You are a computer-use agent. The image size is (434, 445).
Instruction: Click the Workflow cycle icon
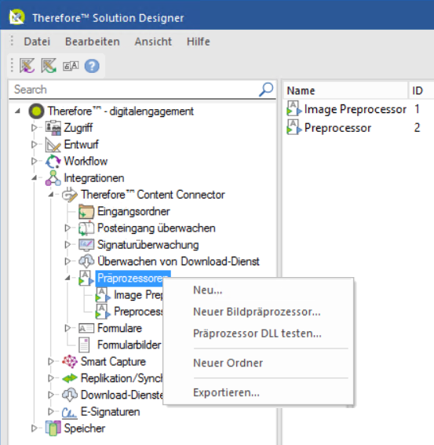53,161
